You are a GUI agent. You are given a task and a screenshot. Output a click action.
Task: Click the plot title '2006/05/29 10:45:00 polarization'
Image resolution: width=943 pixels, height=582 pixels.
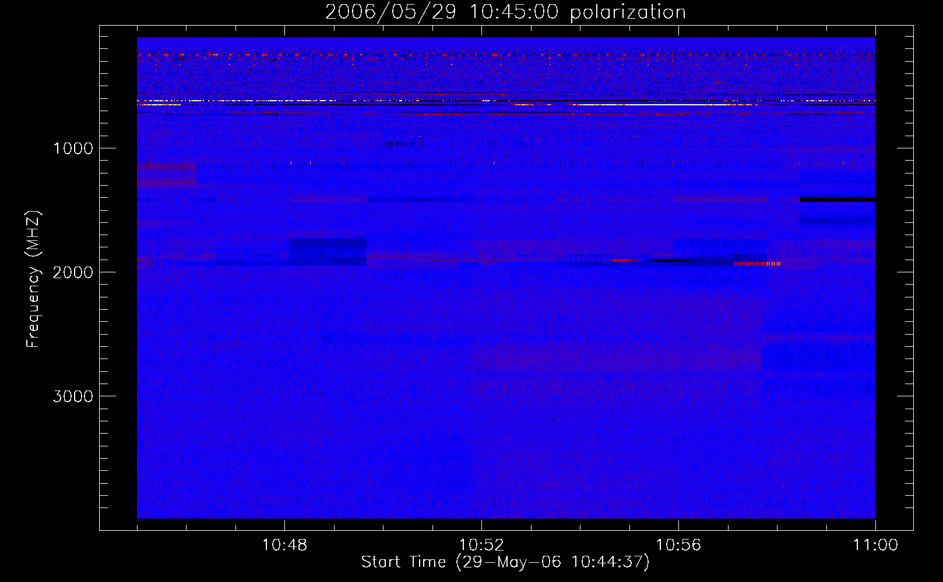[x=505, y=12]
